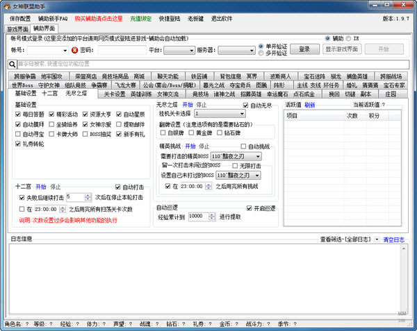417x331 pixels.
Task: Tick the 自动寻宝 checkbox
Action: (18, 134)
